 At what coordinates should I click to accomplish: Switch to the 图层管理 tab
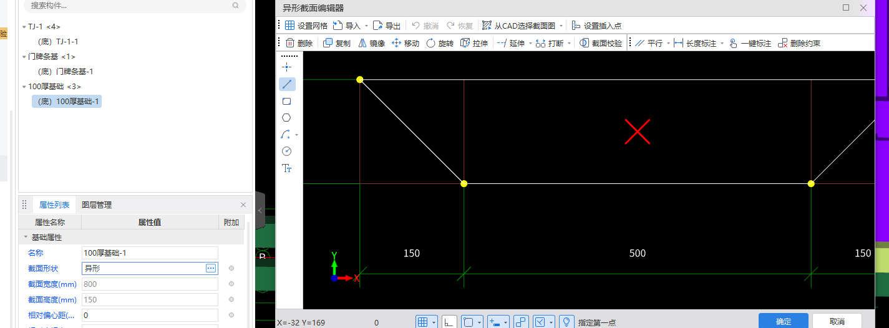(x=97, y=205)
